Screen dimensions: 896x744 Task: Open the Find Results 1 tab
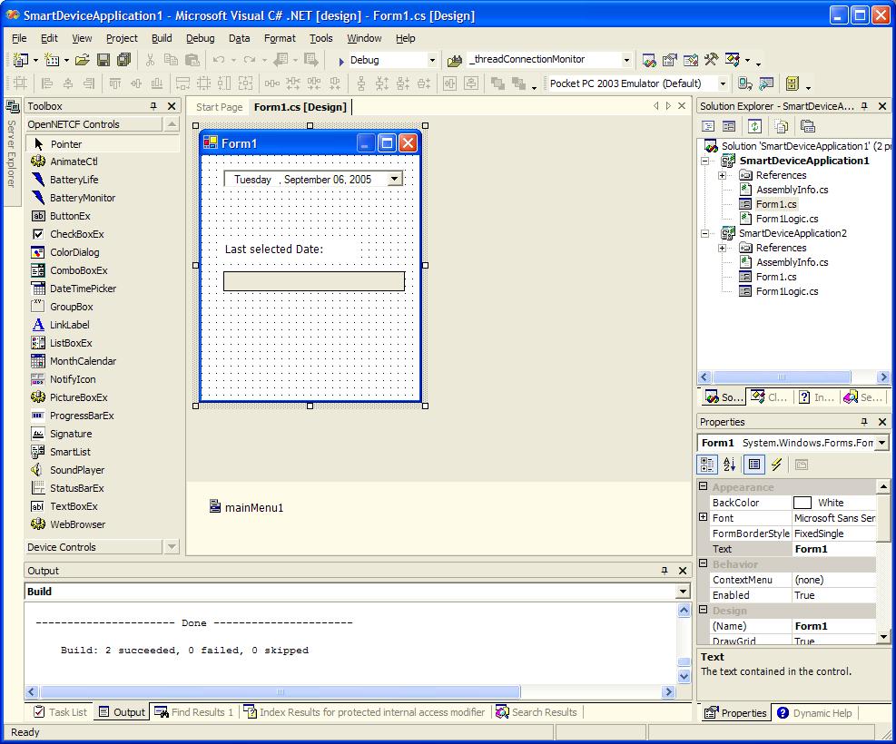[x=194, y=712]
